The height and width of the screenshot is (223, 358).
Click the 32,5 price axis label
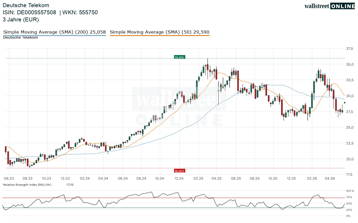pyautogui.click(x=350, y=80)
